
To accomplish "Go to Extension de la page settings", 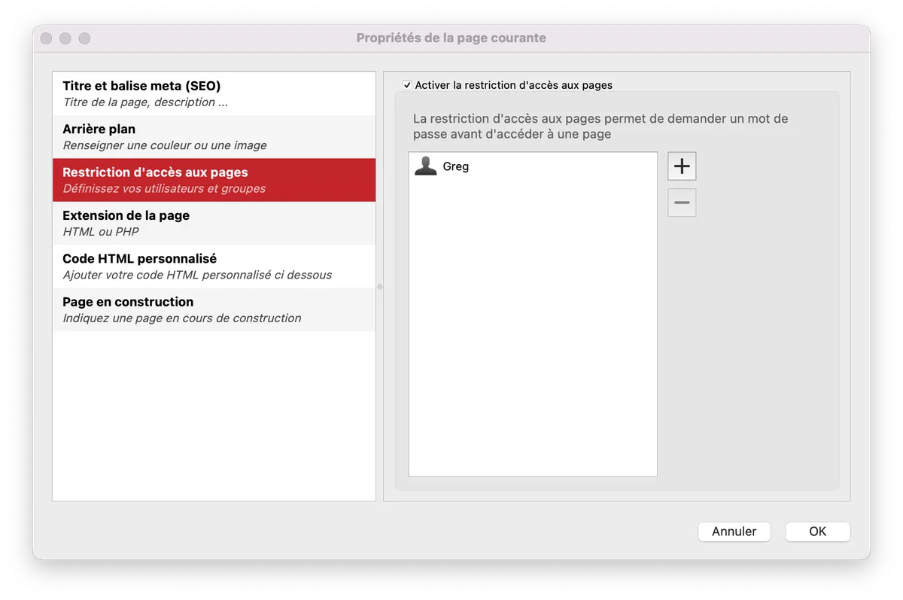I will pyautogui.click(x=214, y=223).
